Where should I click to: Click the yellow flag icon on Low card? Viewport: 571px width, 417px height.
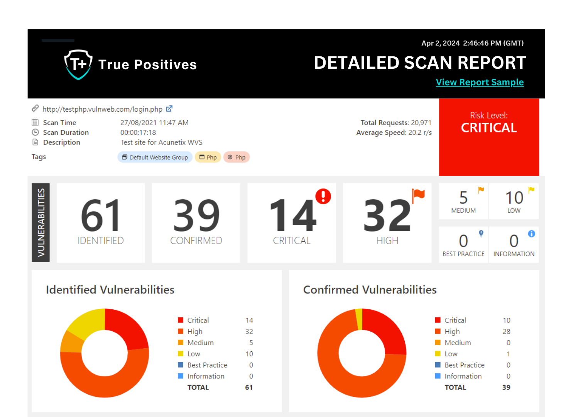point(531,190)
